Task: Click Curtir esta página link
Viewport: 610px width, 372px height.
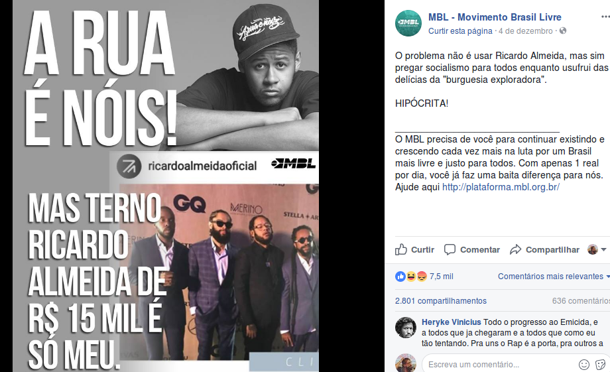Action: click(460, 31)
